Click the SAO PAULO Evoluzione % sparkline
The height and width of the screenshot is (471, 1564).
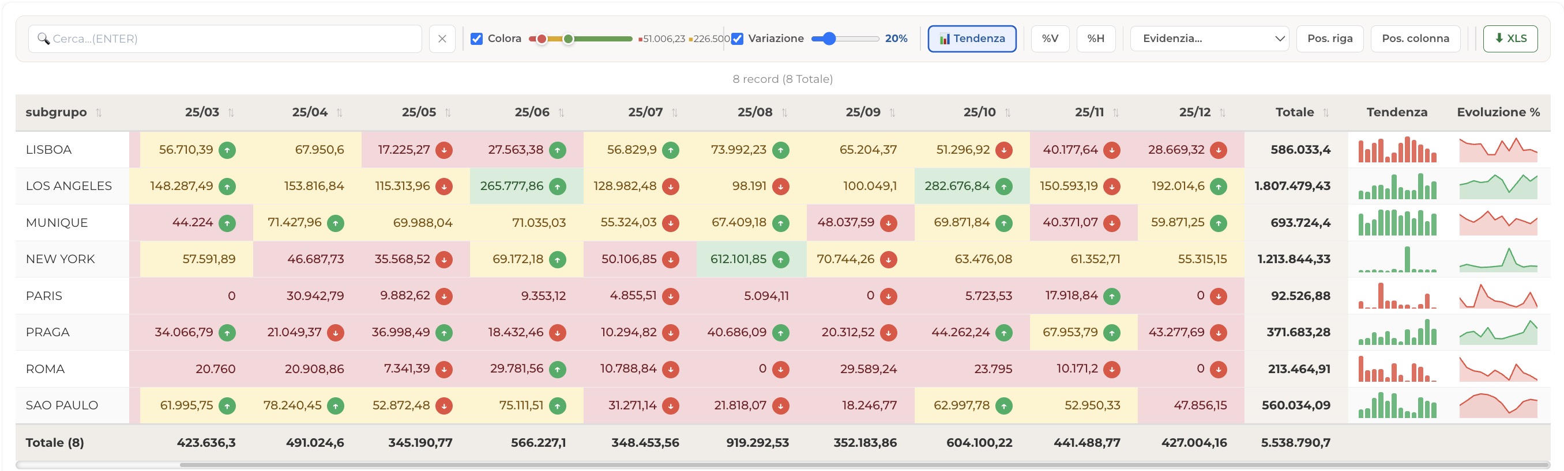(1498, 405)
